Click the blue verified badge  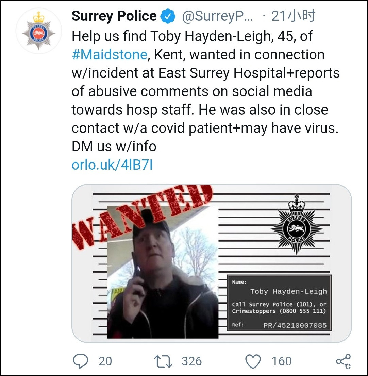point(168,16)
